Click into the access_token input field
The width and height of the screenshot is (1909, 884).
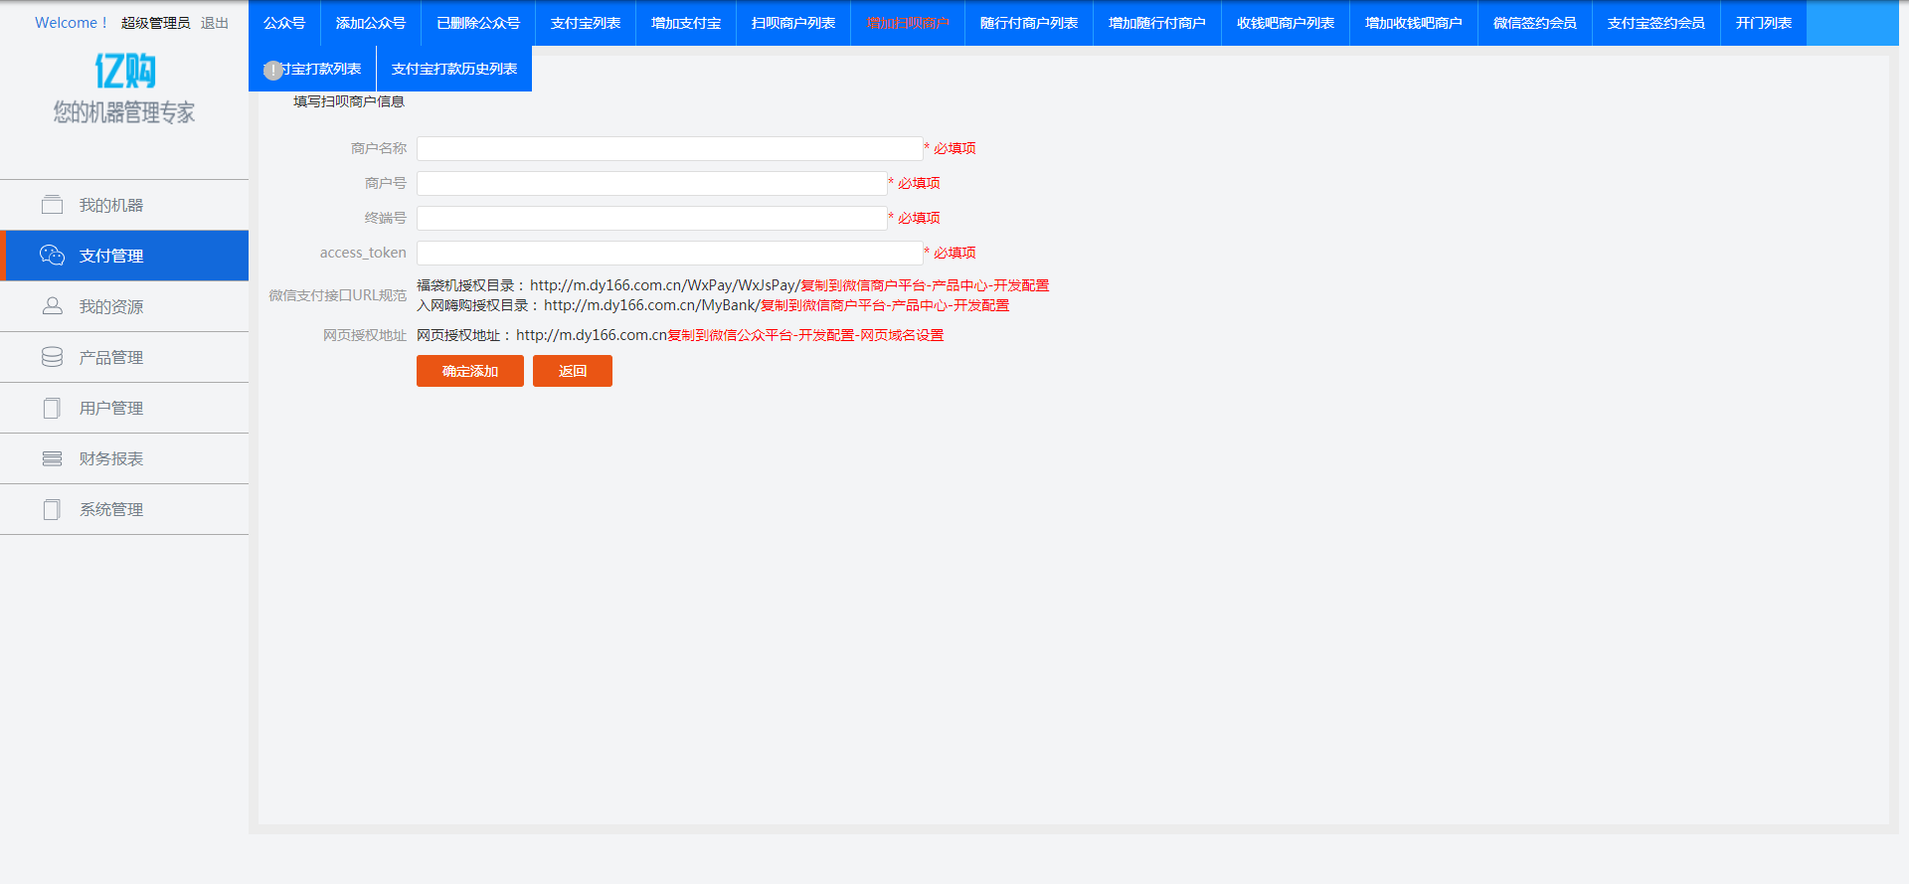(x=669, y=253)
